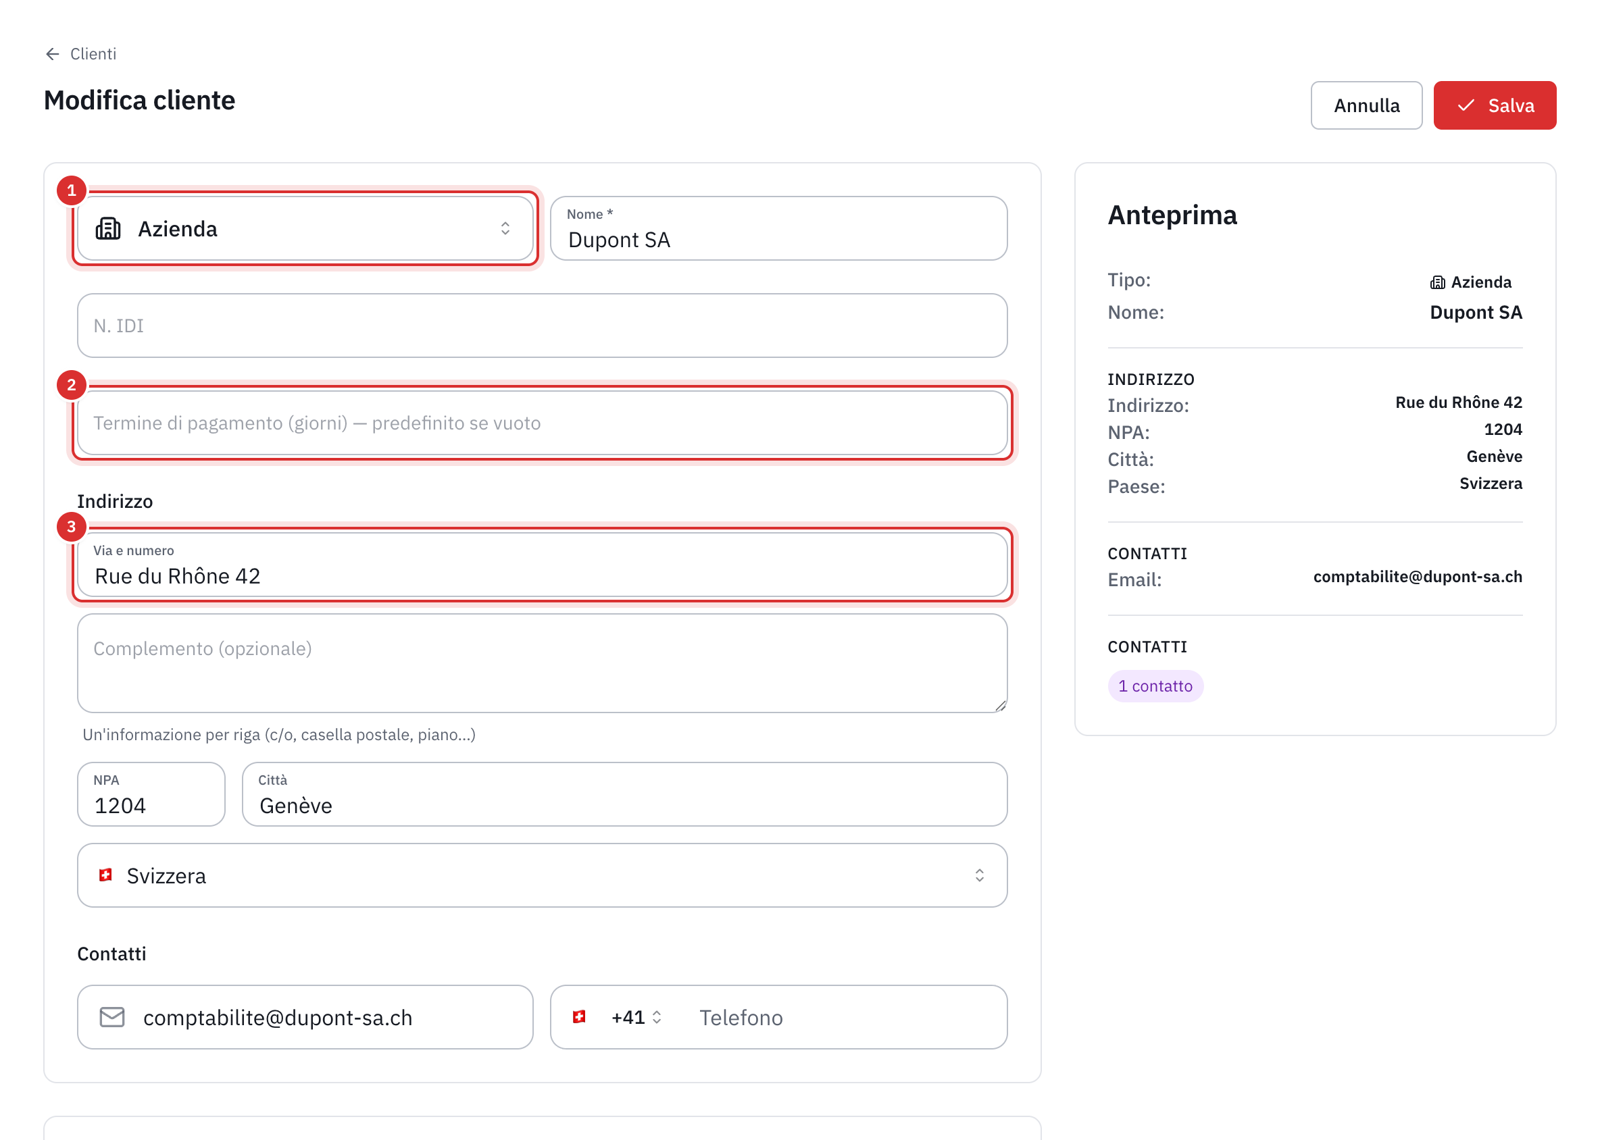
Task: Click the building icon in the type selector
Action: tap(108, 229)
